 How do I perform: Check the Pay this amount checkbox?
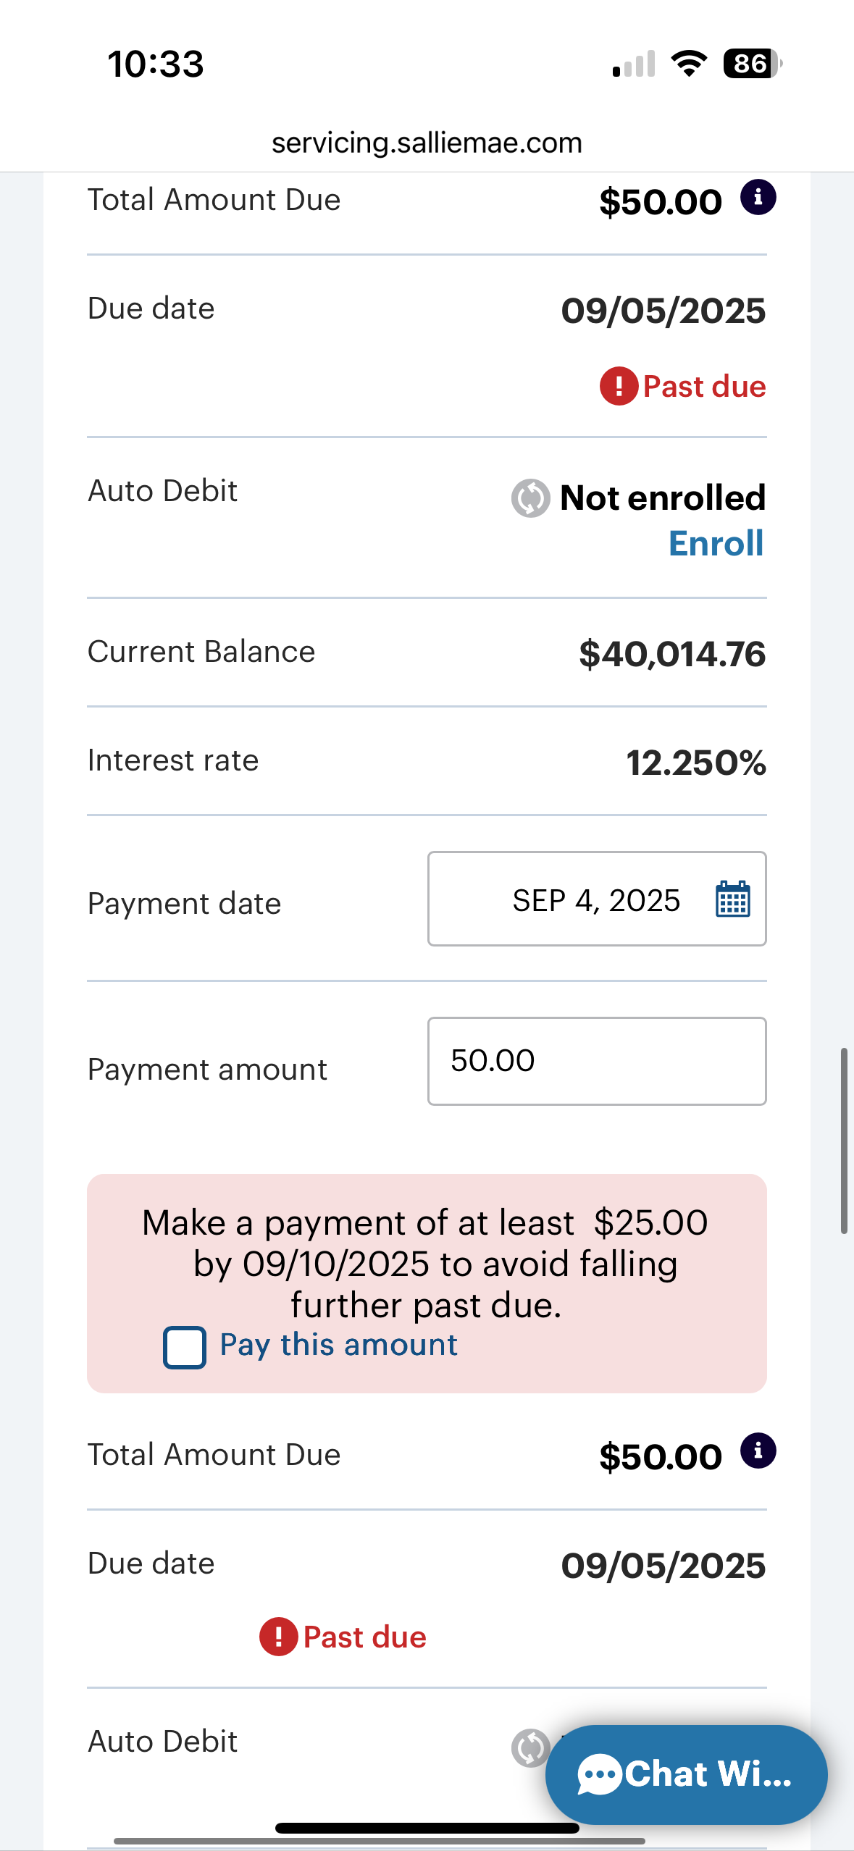click(185, 1347)
